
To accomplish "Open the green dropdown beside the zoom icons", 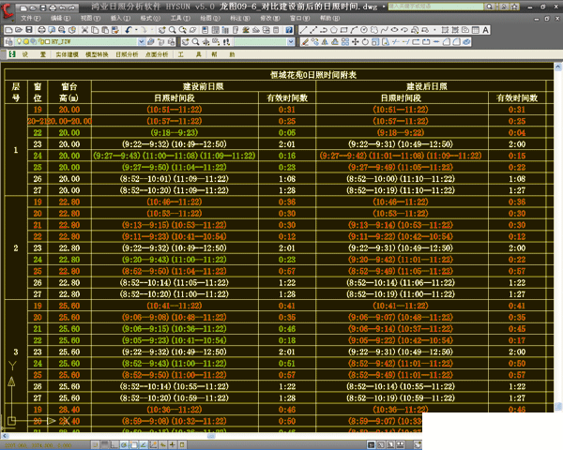I will point(291,42).
